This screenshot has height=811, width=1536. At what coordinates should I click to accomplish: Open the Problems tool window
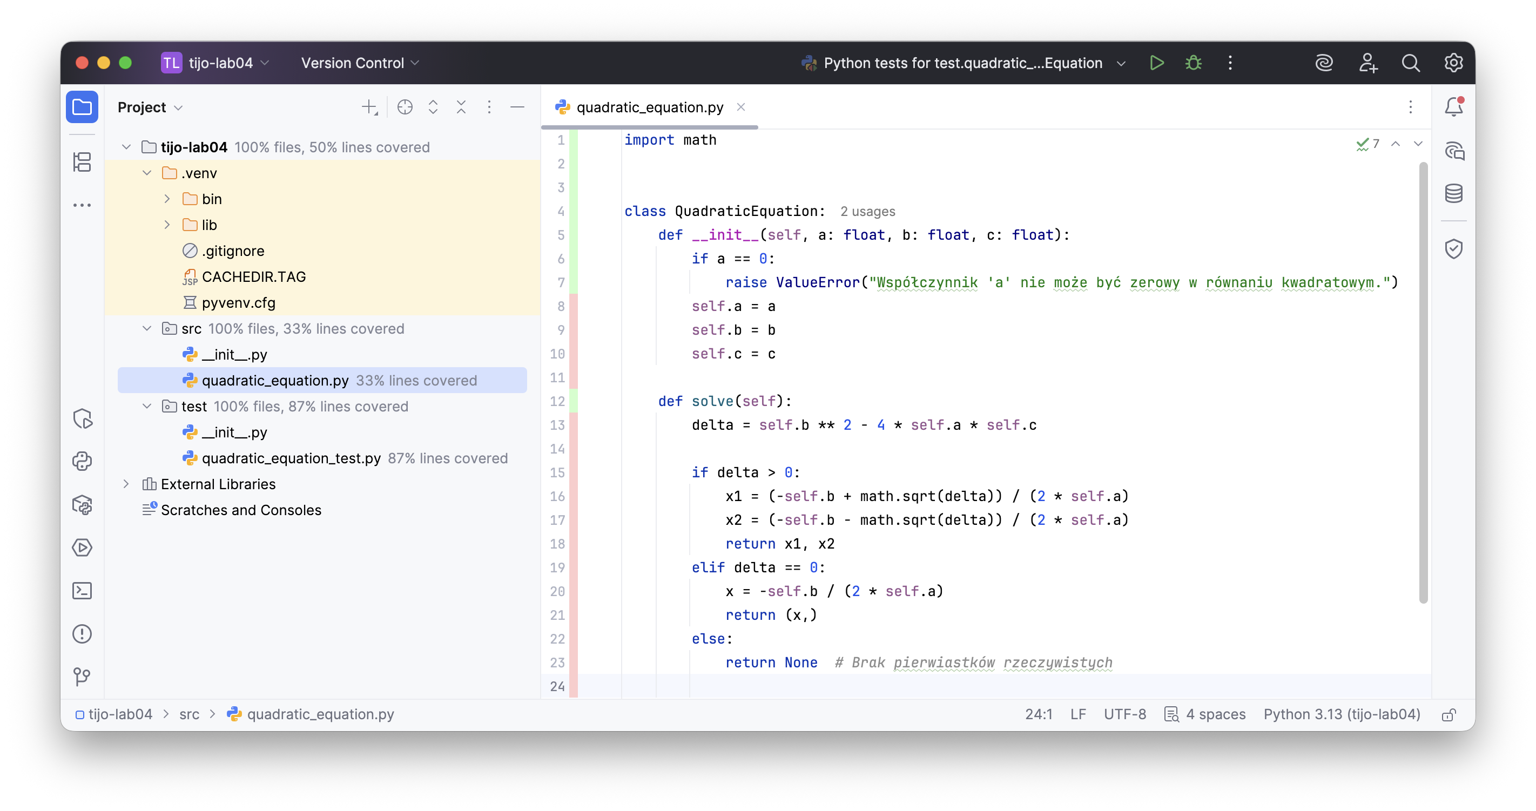coord(82,633)
